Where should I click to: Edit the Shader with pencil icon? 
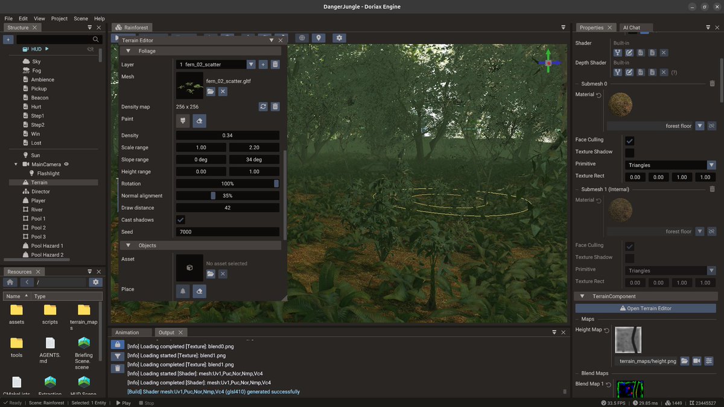pos(629,53)
